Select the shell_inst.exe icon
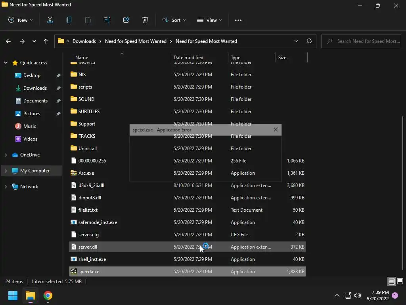Image resolution: width=406 pixels, height=305 pixels. [x=73, y=259]
